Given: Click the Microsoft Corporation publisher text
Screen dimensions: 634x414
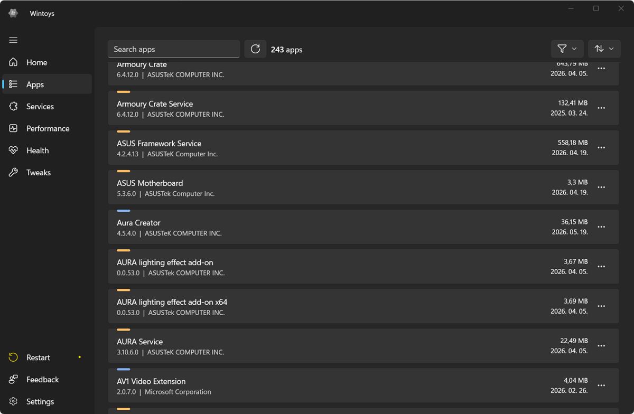Looking at the screenshot, I should [178, 392].
